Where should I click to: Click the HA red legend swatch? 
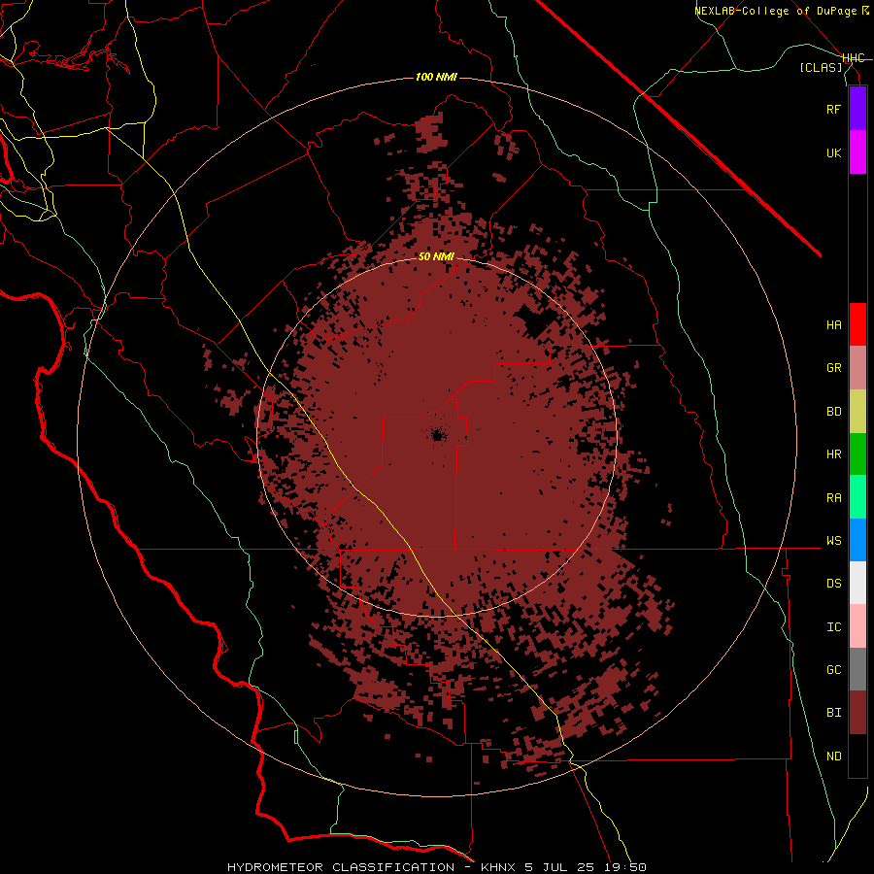tap(857, 324)
